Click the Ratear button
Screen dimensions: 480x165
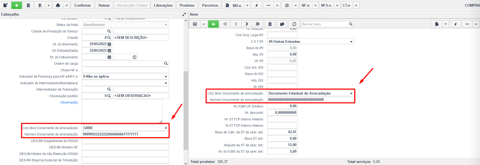point(104,5)
